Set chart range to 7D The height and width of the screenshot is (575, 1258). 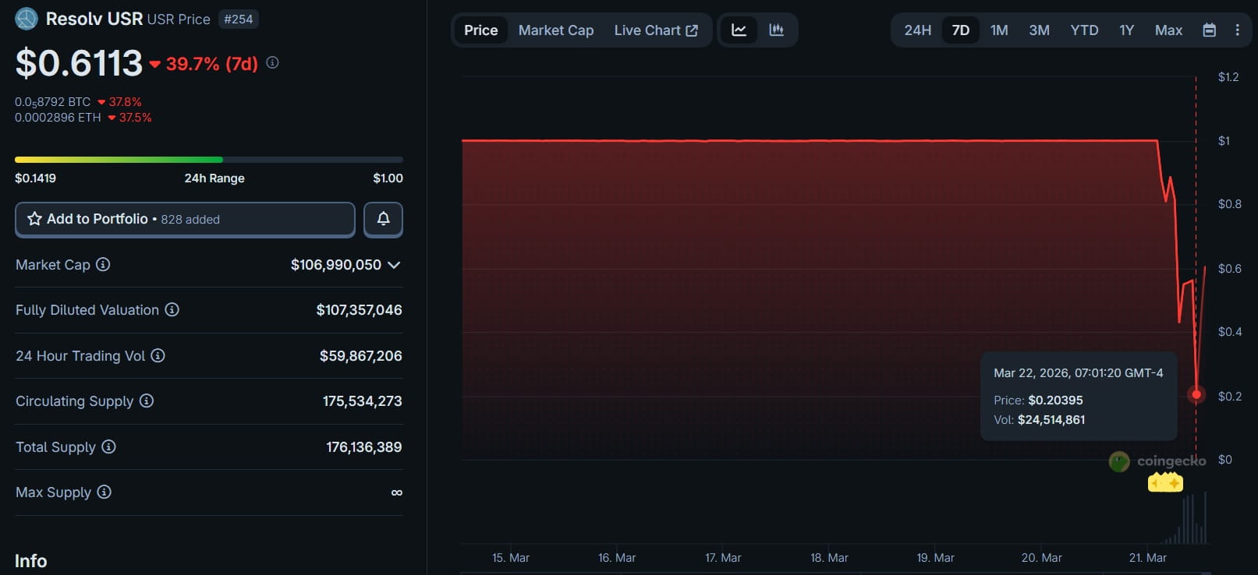coord(961,30)
